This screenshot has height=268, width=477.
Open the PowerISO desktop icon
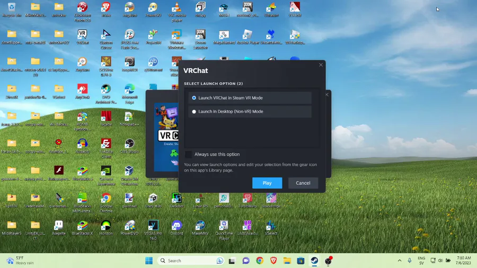[153, 10]
